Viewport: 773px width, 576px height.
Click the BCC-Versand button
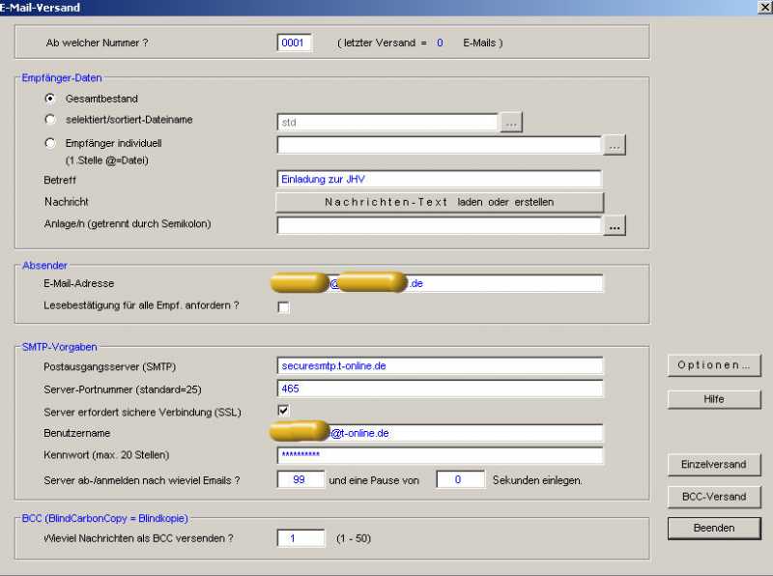coord(714,497)
